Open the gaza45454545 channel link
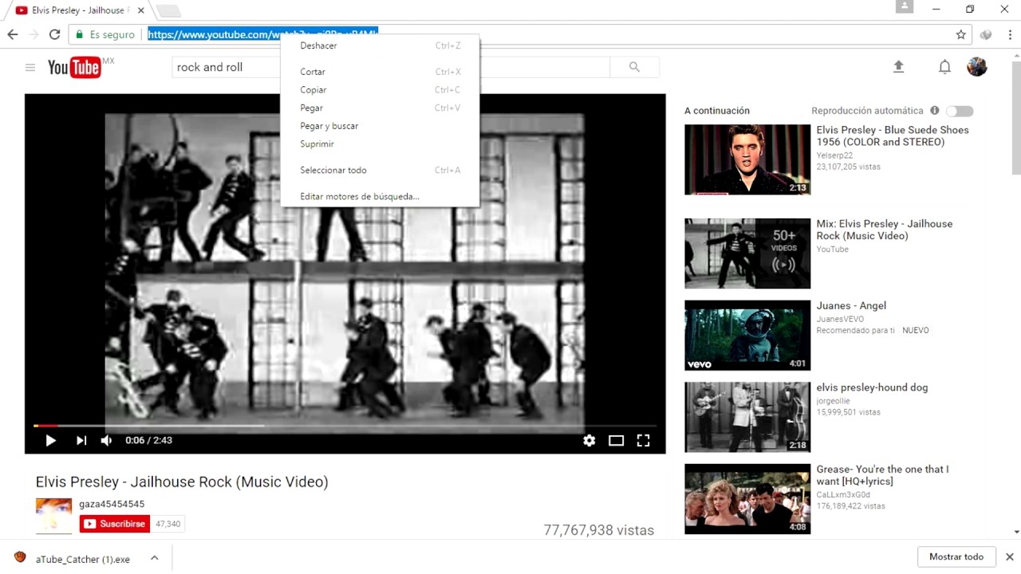 coord(112,504)
